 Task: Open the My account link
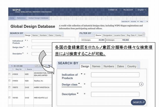pos(128,10)
